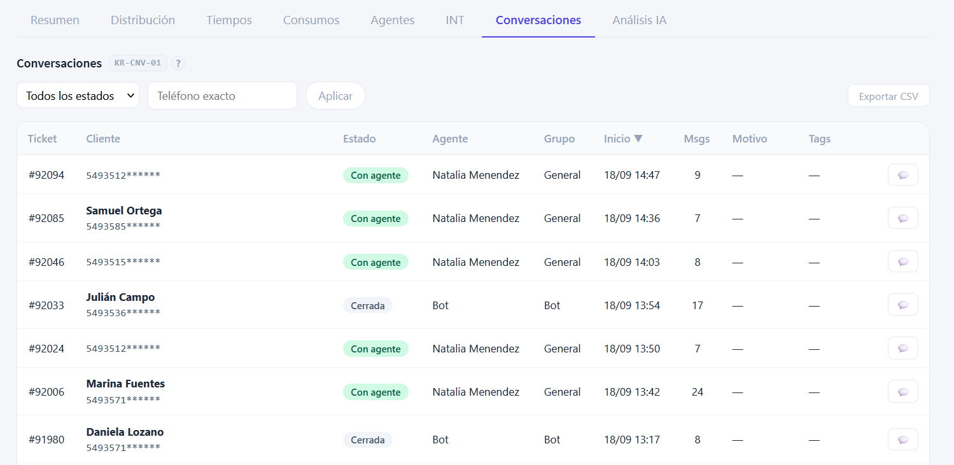The image size is (954, 465).
Task: Show help for Conversaciones question mark
Action: click(x=178, y=63)
